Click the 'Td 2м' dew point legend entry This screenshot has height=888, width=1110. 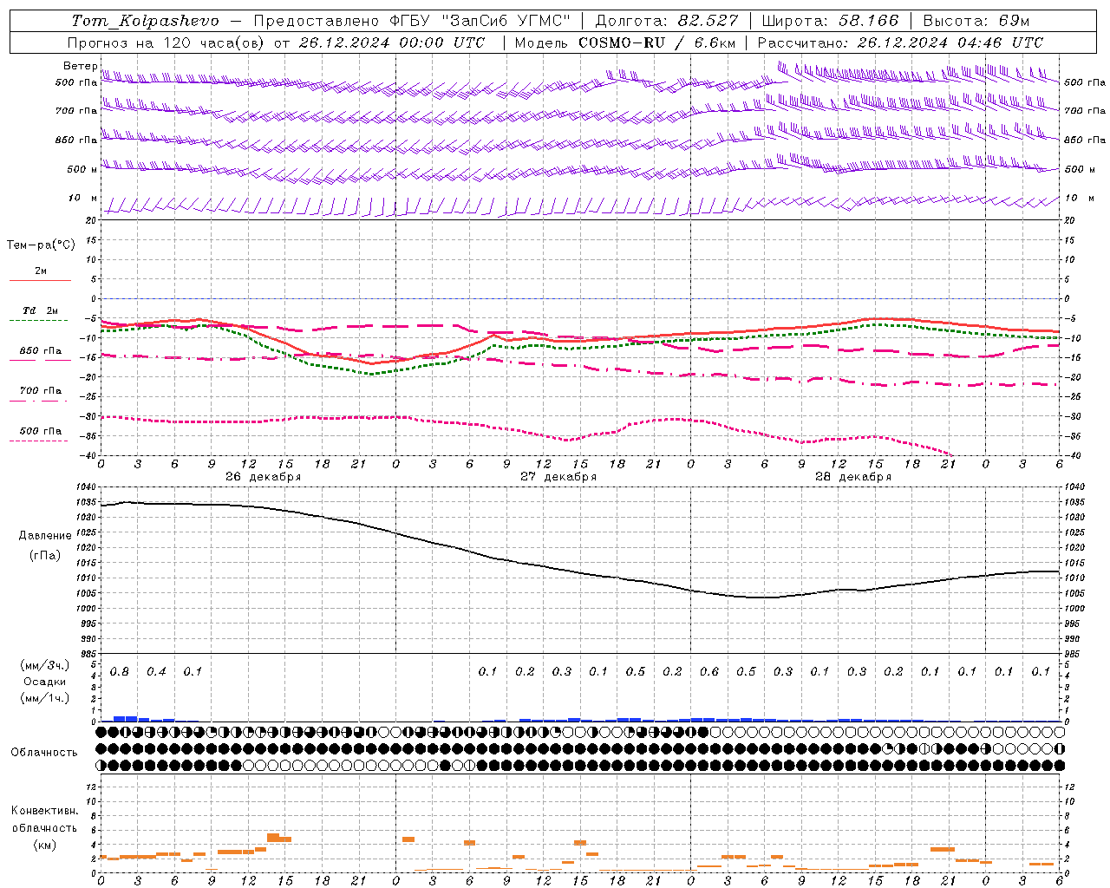point(41,310)
